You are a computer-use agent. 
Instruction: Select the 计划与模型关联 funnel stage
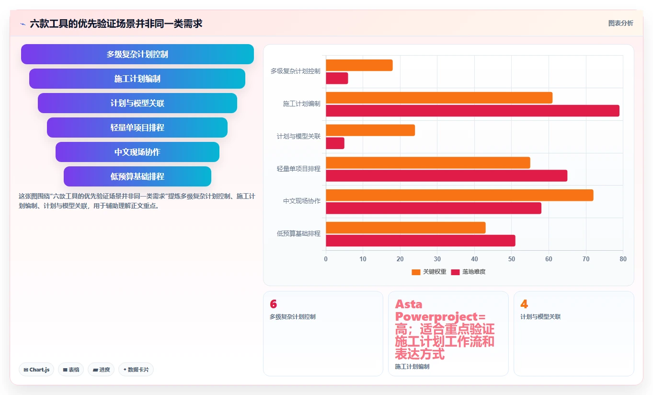[137, 103]
